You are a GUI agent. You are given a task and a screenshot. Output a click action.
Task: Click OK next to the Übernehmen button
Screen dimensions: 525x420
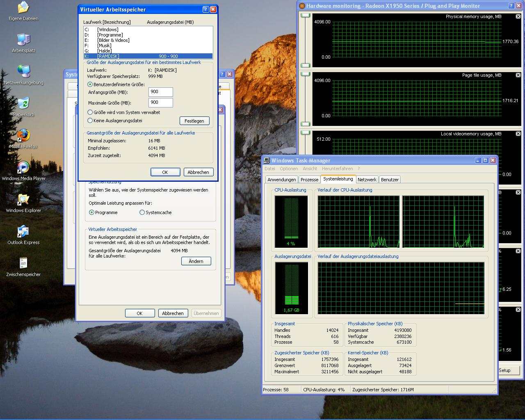[139, 313]
